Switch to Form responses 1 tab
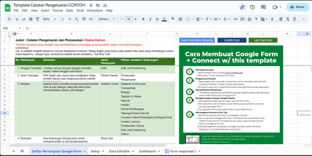The width and height of the screenshot is (312, 156). [183, 151]
